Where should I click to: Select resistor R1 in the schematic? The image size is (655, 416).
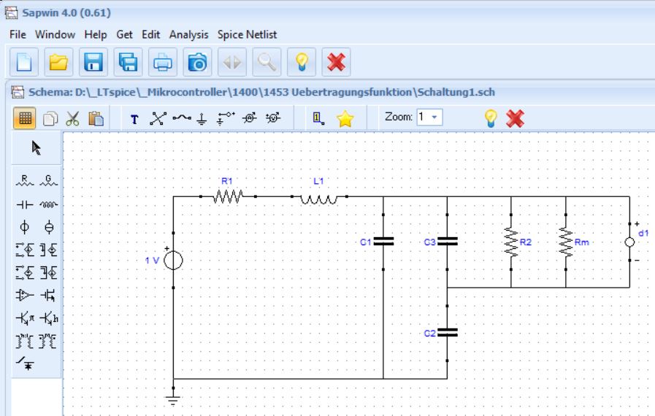[x=228, y=196]
